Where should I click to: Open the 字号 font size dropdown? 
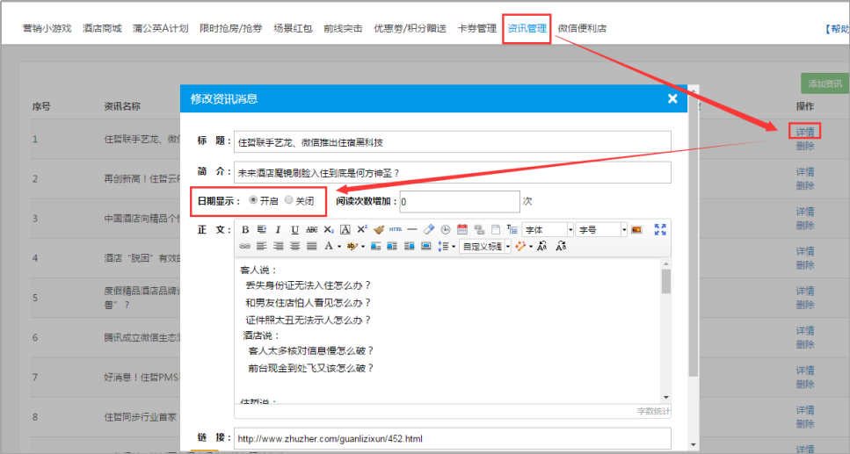pos(601,230)
